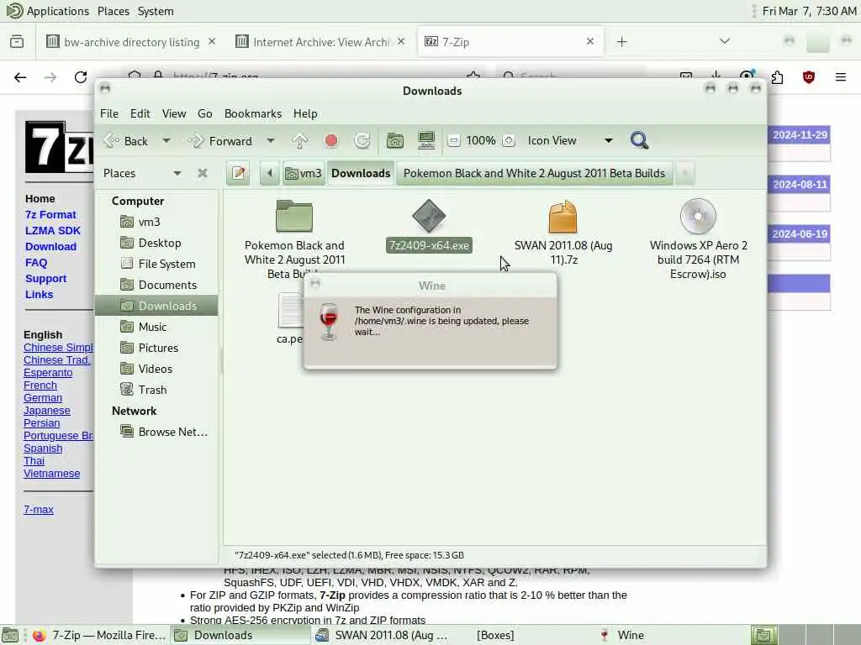This screenshot has height=645, width=861.
Task: Open the Home folder toolbar icon
Action: pyautogui.click(x=395, y=141)
